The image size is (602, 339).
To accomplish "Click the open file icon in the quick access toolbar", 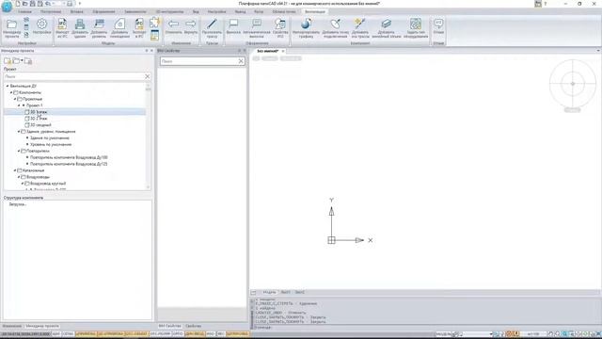I will pos(25,4).
